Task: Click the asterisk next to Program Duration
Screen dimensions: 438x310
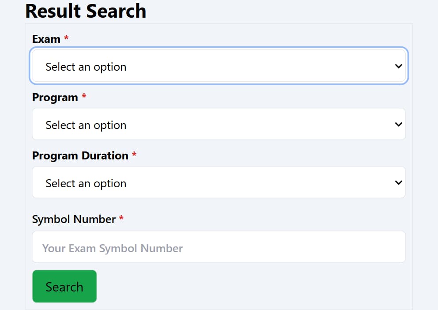Action: pos(134,155)
